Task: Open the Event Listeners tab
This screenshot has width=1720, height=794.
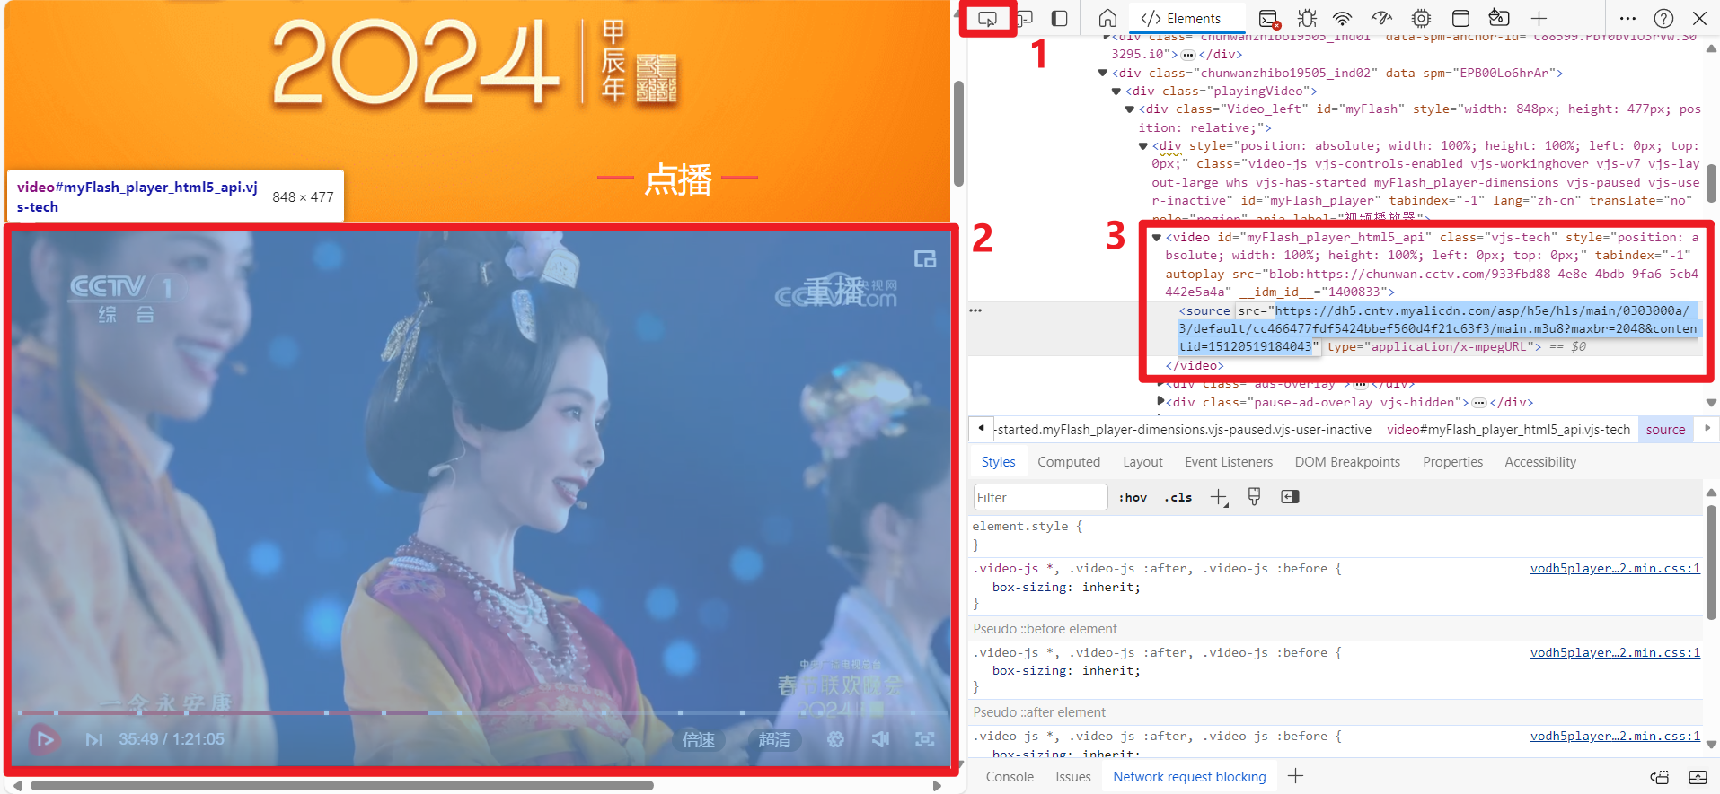Action: tap(1229, 462)
